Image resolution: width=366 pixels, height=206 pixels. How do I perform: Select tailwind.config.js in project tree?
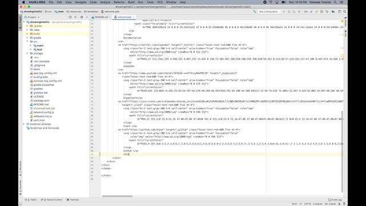pos(43,112)
